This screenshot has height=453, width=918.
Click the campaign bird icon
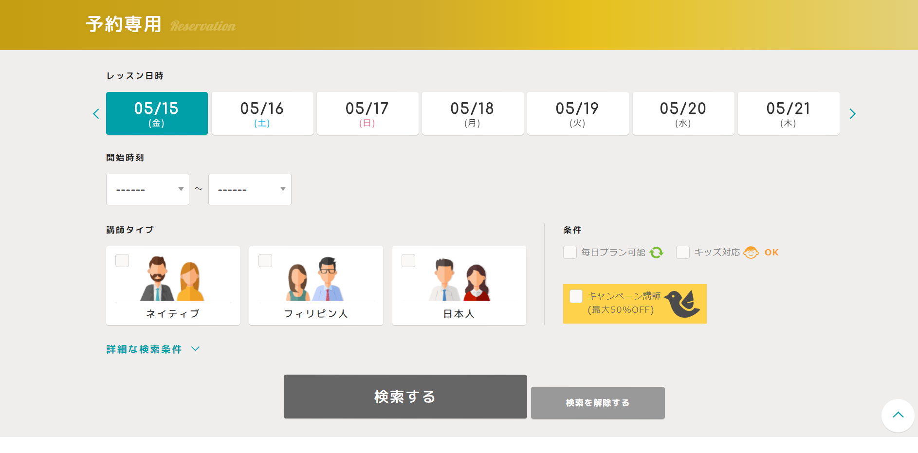(x=682, y=304)
